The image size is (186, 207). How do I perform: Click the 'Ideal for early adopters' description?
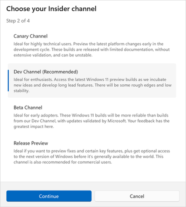(x=92, y=121)
